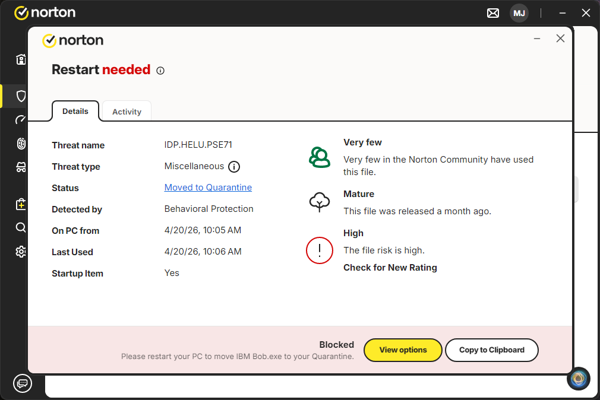600x400 pixels.
Task: Minimize the main Norton window
Action: tap(562, 13)
